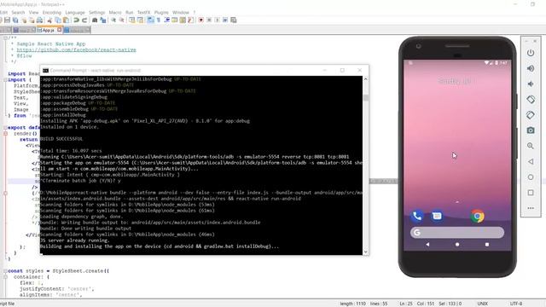Open the Plugins menu
Viewport: 546px width, 307px height.
[x=161, y=13]
